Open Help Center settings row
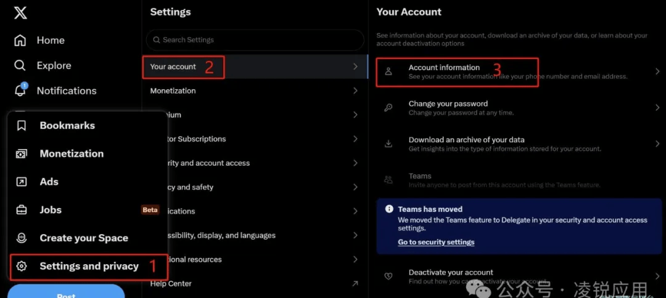The image size is (666, 298). click(x=255, y=284)
